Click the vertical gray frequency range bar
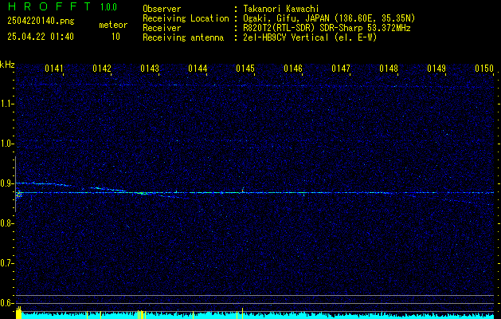Viewport: 501px width, 319px height. coord(15,184)
